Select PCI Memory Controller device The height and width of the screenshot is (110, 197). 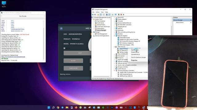coord(123,50)
